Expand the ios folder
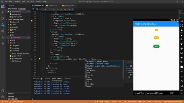This screenshot has width=184, height=103. 13,32
